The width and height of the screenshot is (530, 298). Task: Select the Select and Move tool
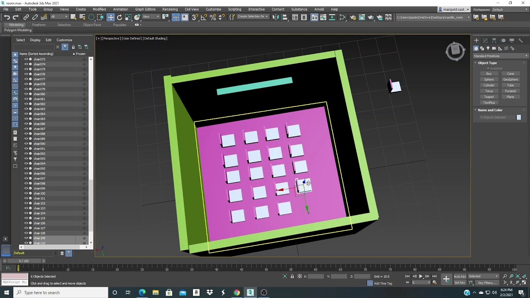[x=111, y=17]
